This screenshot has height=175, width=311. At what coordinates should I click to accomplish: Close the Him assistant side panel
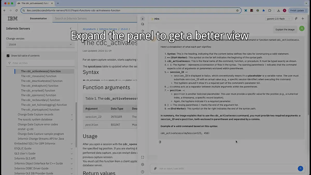[143, 19]
